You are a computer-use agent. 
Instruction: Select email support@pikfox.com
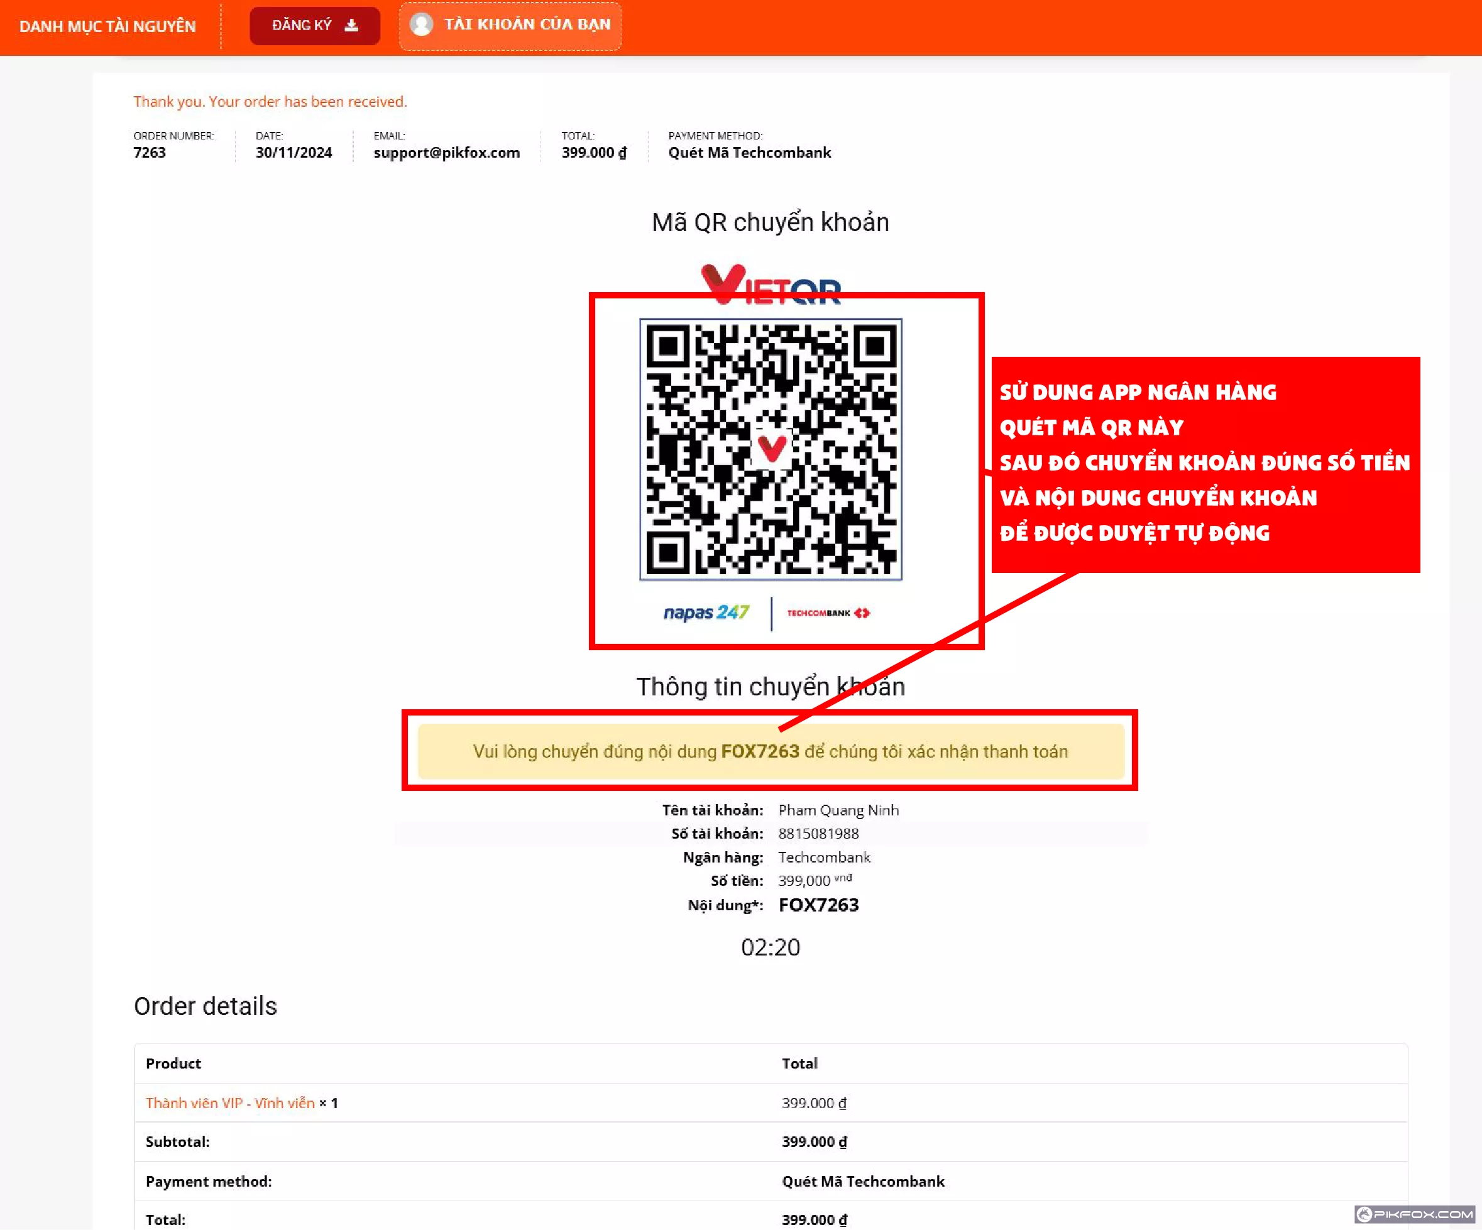click(447, 153)
